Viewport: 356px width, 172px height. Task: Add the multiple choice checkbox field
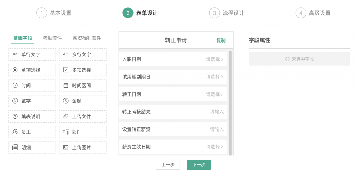[83, 70]
